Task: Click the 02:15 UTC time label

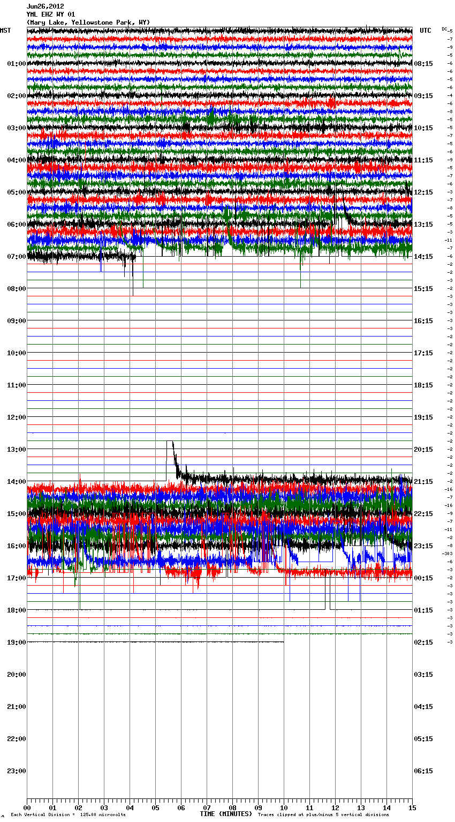Action: (x=423, y=642)
